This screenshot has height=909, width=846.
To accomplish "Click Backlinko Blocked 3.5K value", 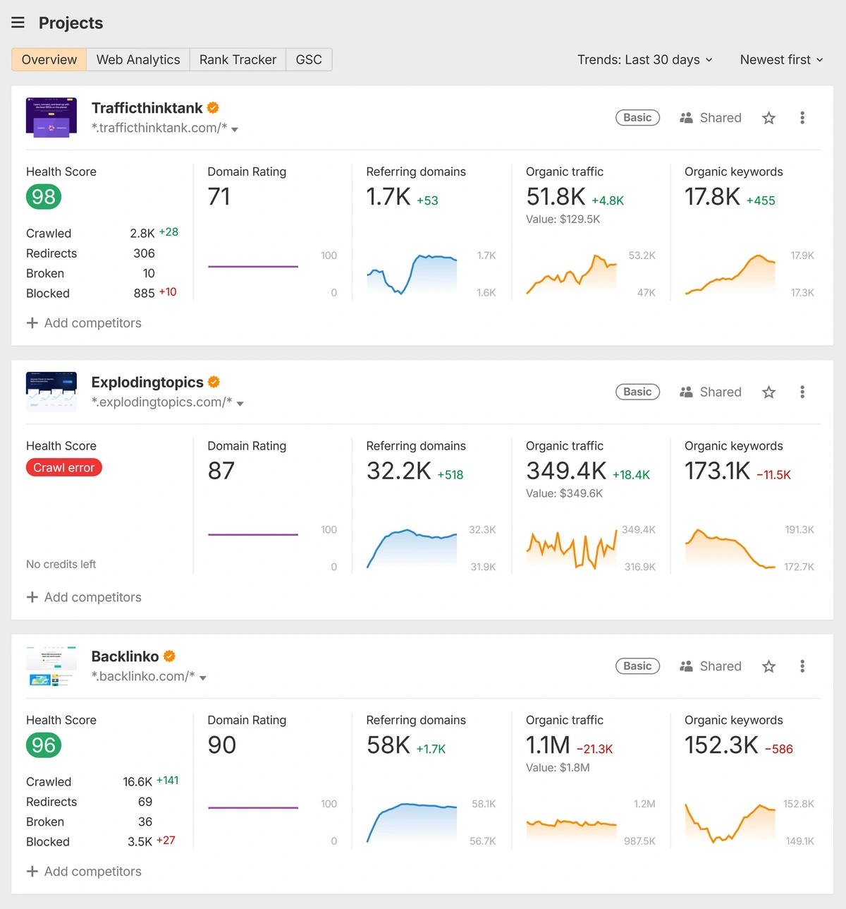I will 140,842.
